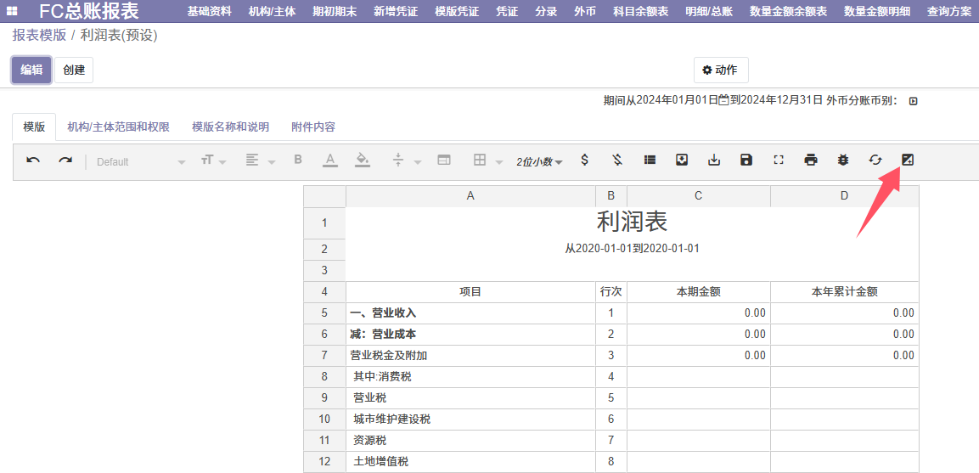Open the 科目余额表 menu
The height and width of the screenshot is (473, 979).
pyautogui.click(x=641, y=11)
